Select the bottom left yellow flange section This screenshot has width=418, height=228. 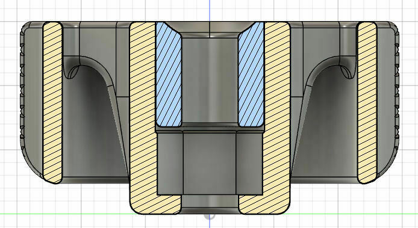156,205
